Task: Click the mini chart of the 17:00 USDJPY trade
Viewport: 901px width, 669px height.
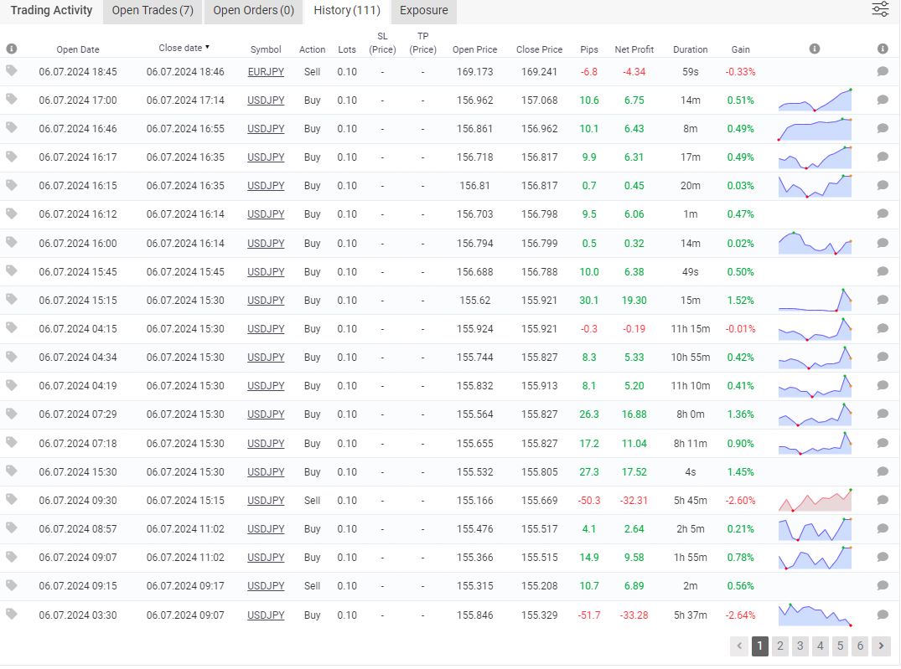Action: [815, 100]
